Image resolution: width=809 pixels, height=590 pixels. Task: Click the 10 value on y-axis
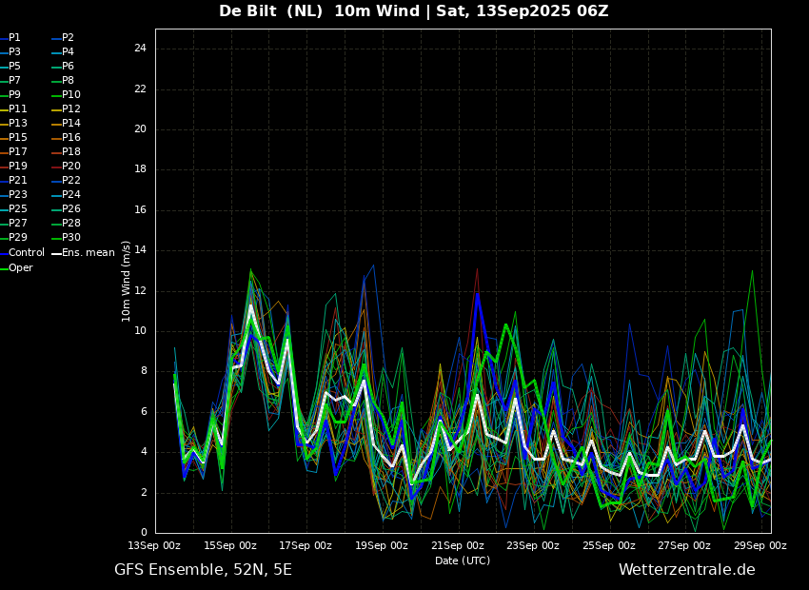[140, 331]
